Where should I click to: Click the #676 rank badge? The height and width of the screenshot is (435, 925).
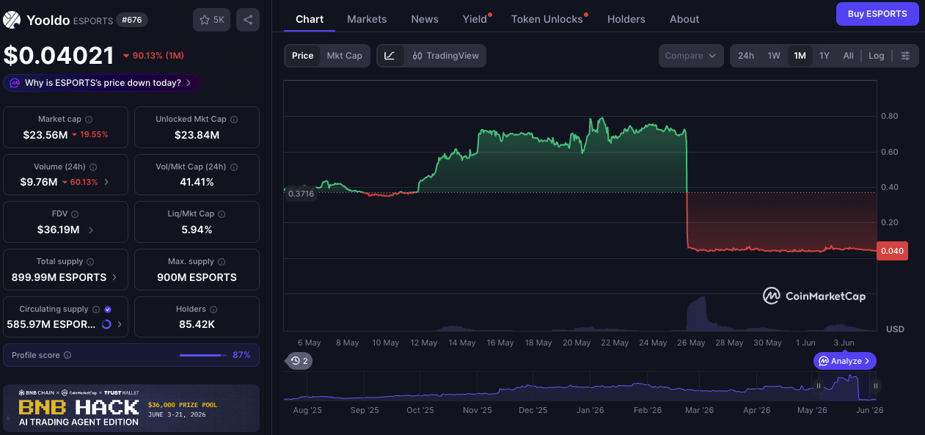pyautogui.click(x=133, y=20)
